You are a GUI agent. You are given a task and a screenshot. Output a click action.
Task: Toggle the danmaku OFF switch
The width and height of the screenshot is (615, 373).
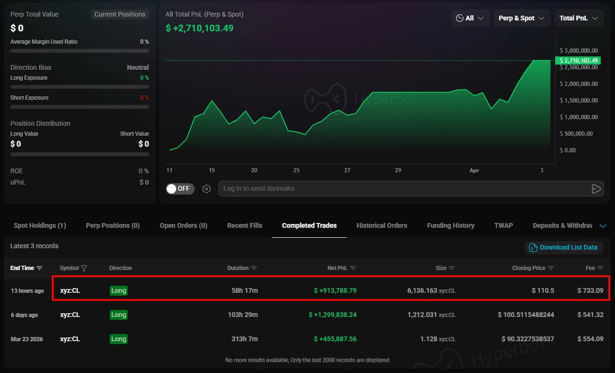click(180, 189)
